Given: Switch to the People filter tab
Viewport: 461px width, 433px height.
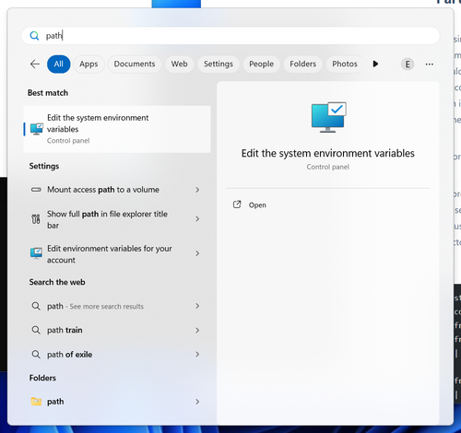Looking at the screenshot, I should coord(262,64).
